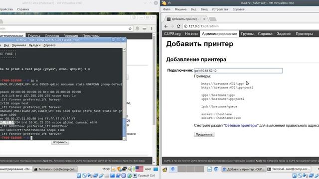Open new tab next to Добавить принтер

click(213, 19)
